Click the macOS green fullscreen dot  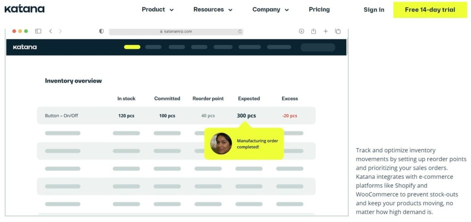click(26, 31)
